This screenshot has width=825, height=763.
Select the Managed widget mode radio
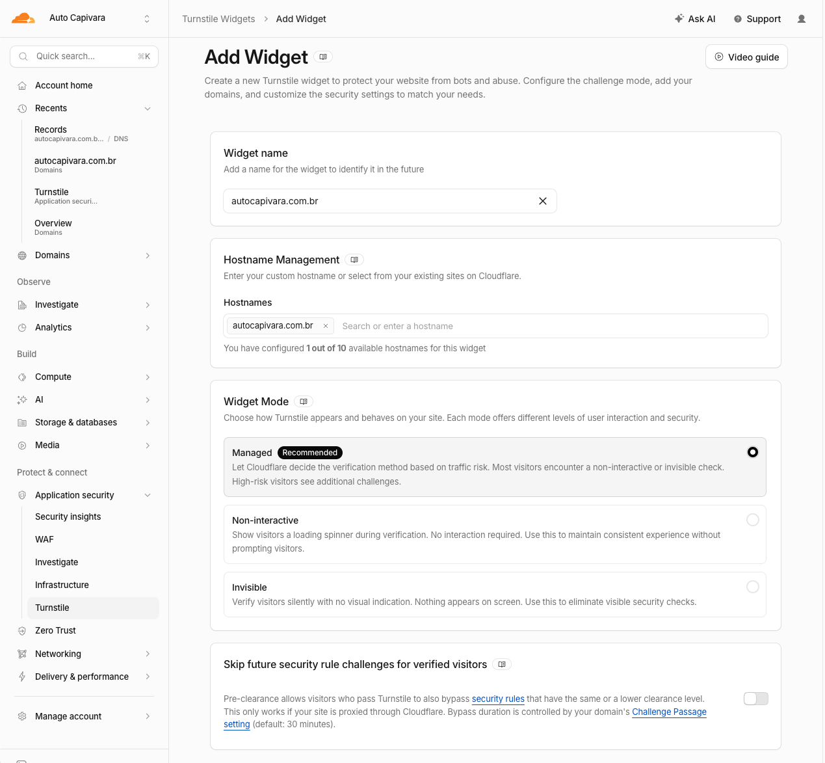[x=753, y=452]
